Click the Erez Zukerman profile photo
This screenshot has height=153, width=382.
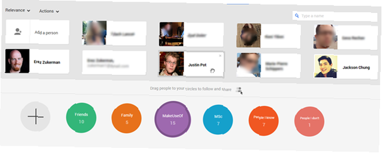pos(17,61)
